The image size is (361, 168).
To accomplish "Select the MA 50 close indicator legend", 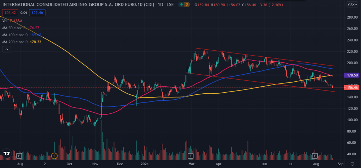I will click(x=21, y=28).
